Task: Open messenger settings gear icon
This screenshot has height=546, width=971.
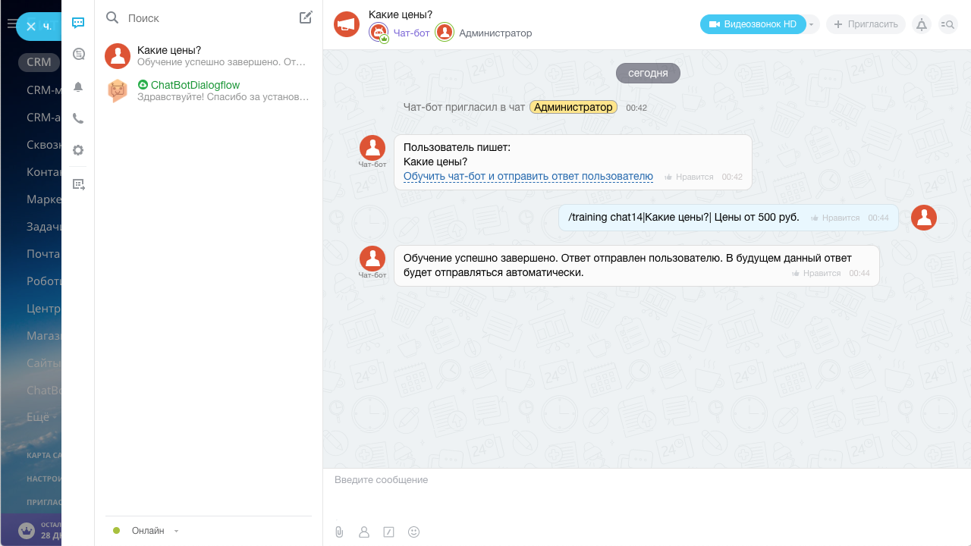Action: coord(78,150)
